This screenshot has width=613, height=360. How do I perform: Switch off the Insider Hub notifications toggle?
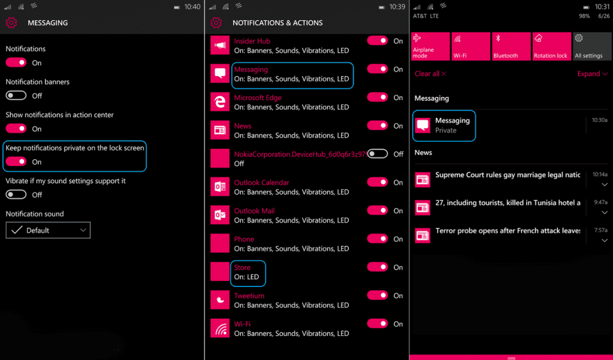coord(377,41)
